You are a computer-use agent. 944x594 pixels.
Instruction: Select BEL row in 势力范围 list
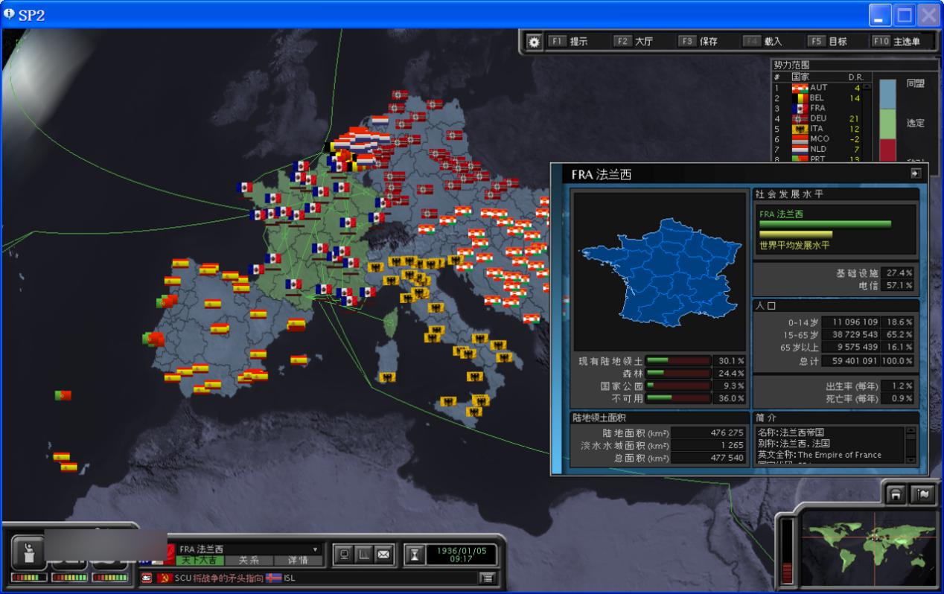pos(817,98)
